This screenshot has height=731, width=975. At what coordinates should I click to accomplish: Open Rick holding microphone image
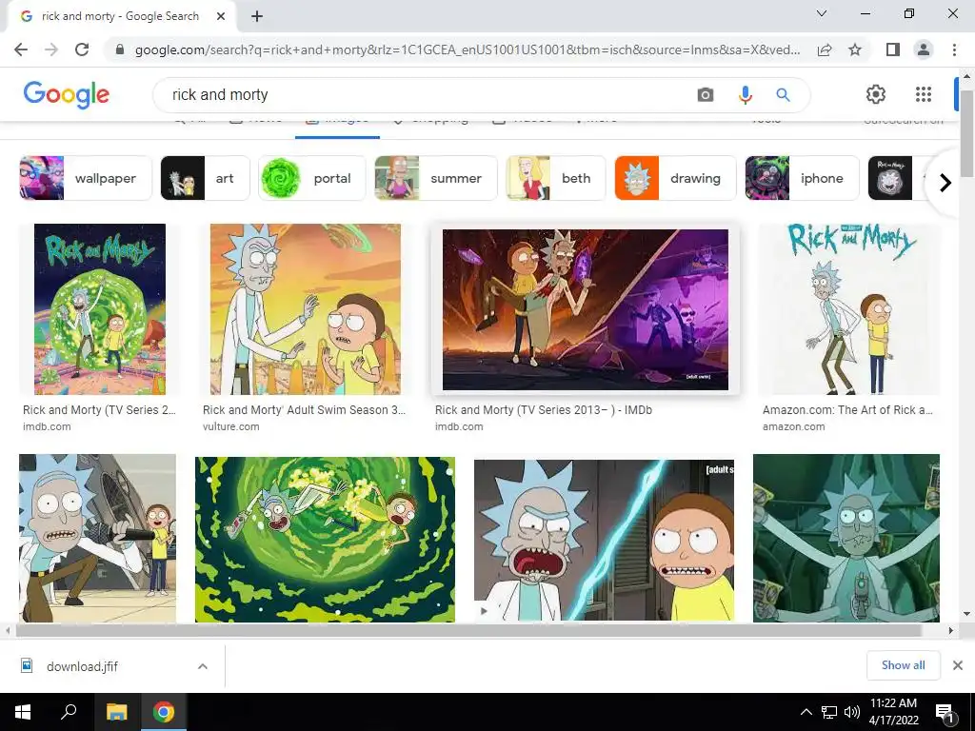pos(98,538)
